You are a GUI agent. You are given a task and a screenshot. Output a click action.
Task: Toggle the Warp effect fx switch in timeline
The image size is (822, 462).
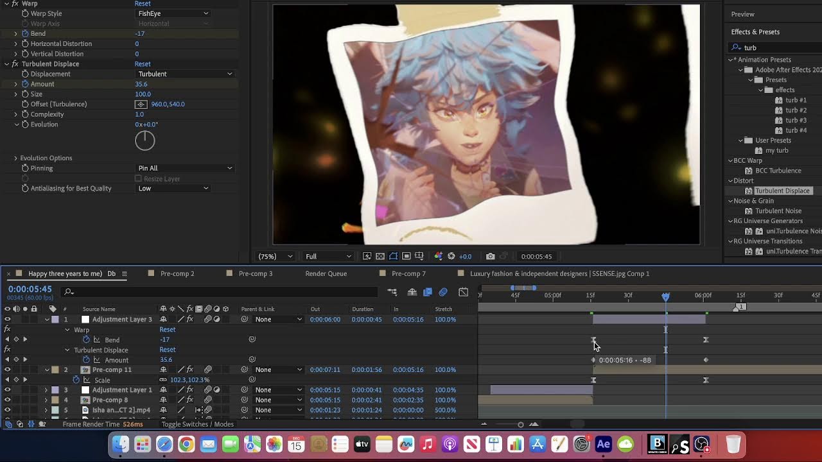7,330
